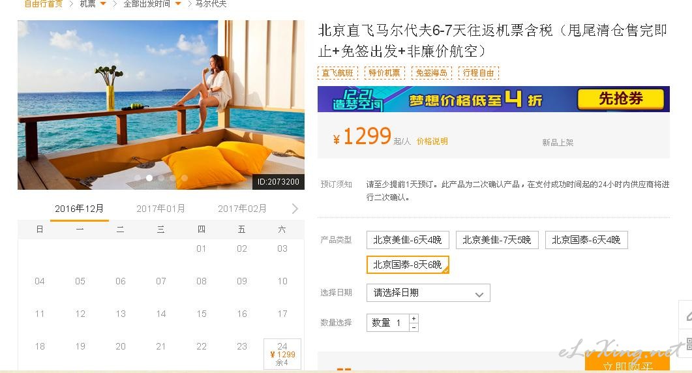Open the 全部出发时间 breadcrumb dropdown arrow
This screenshot has width=692, height=373.
click(x=178, y=4)
